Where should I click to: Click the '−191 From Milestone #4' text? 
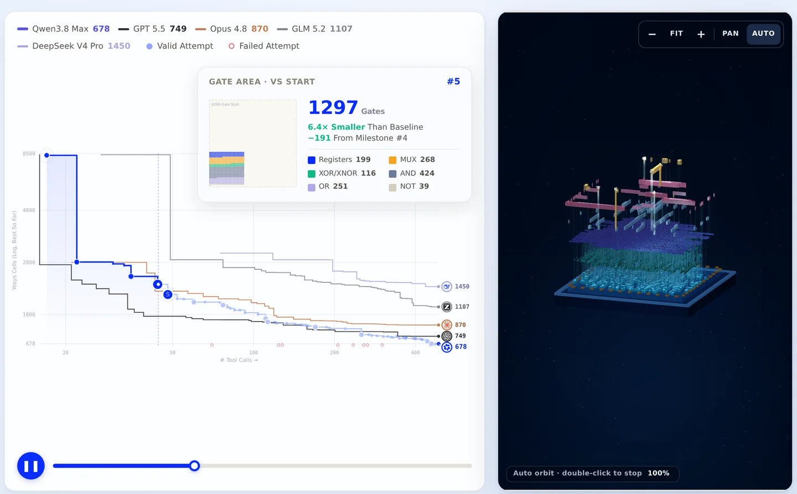click(x=358, y=138)
